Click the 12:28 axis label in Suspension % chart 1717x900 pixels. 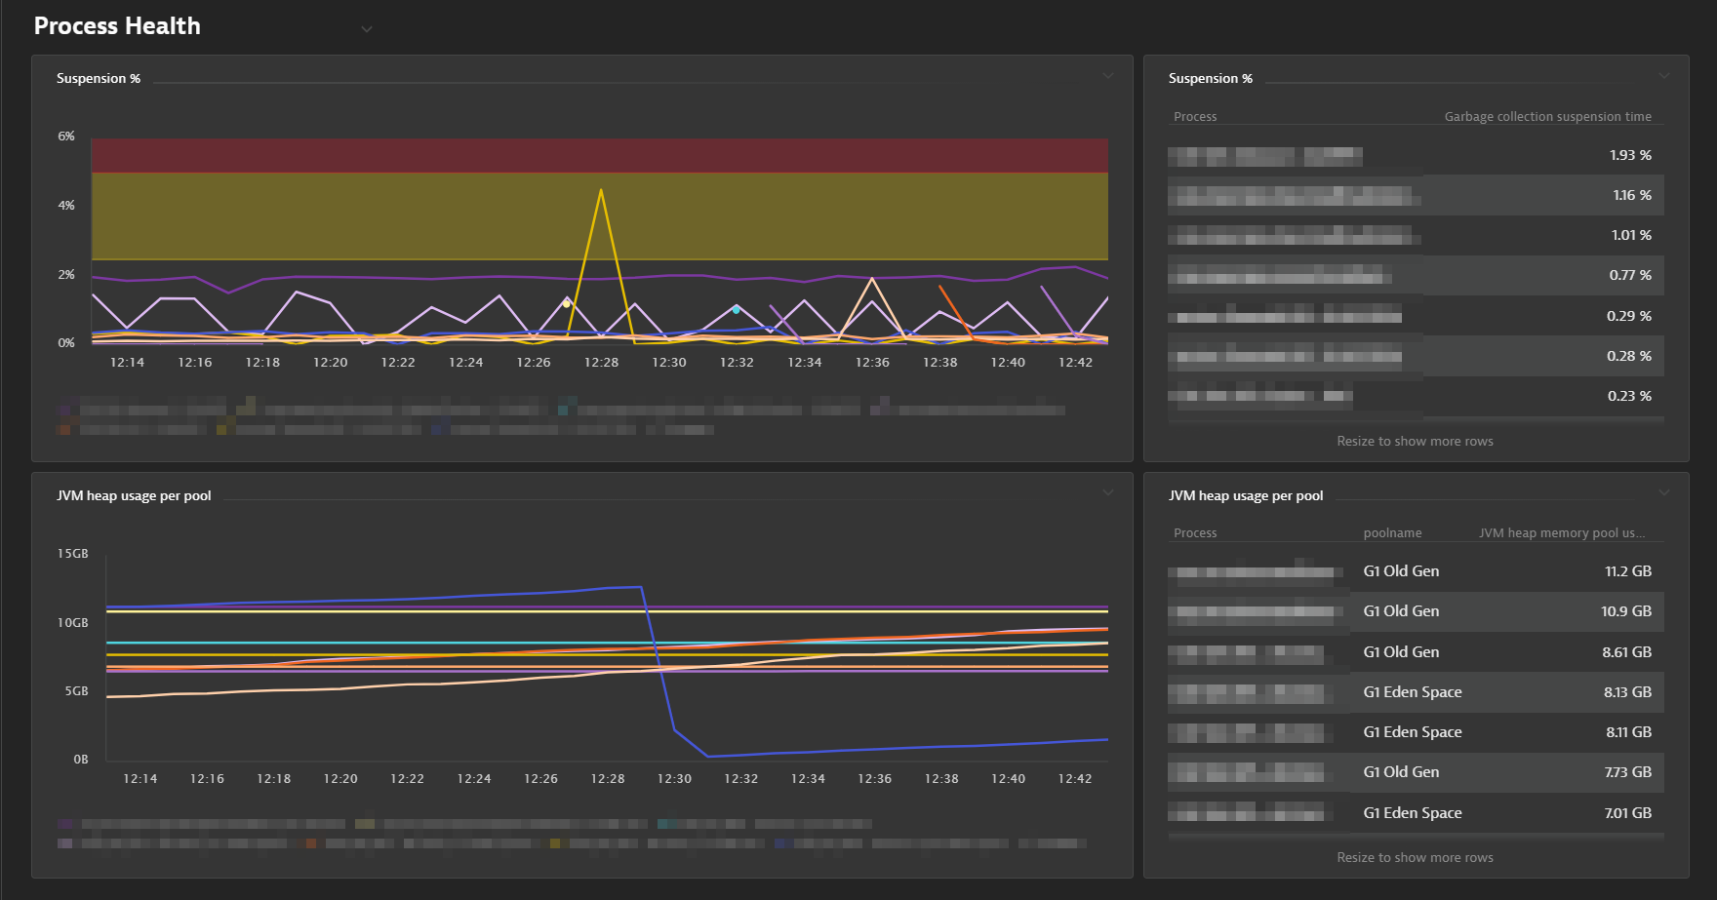coord(601,362)
